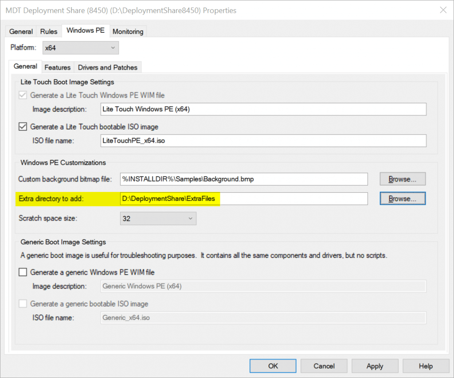The image size is (454, 378).
Task: Click the Extra directory to add field
Action: point(244,199)
